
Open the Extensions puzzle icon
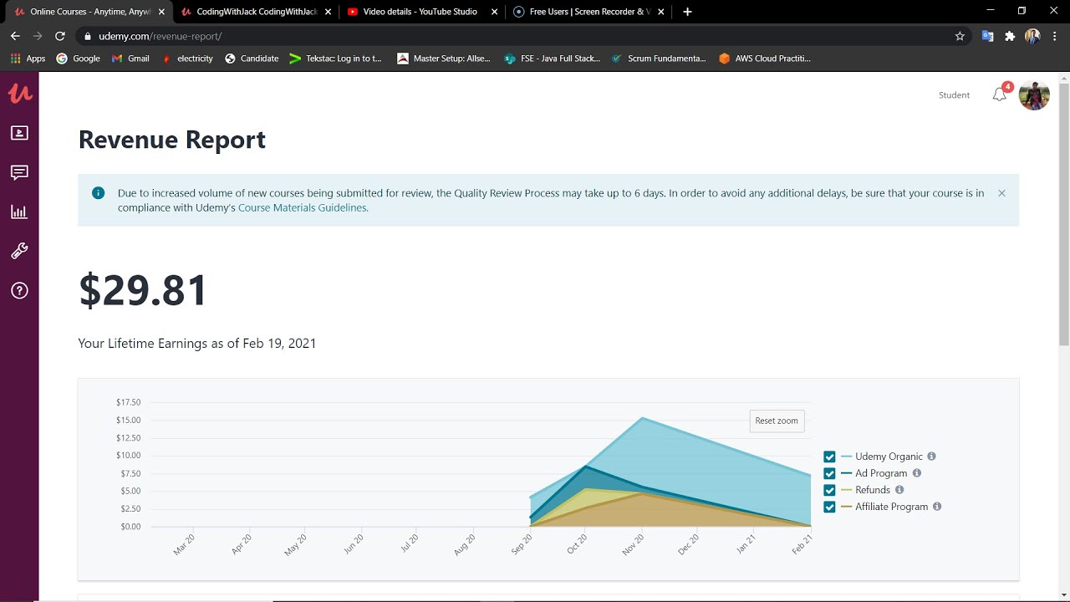click(x=1010, y=36)
